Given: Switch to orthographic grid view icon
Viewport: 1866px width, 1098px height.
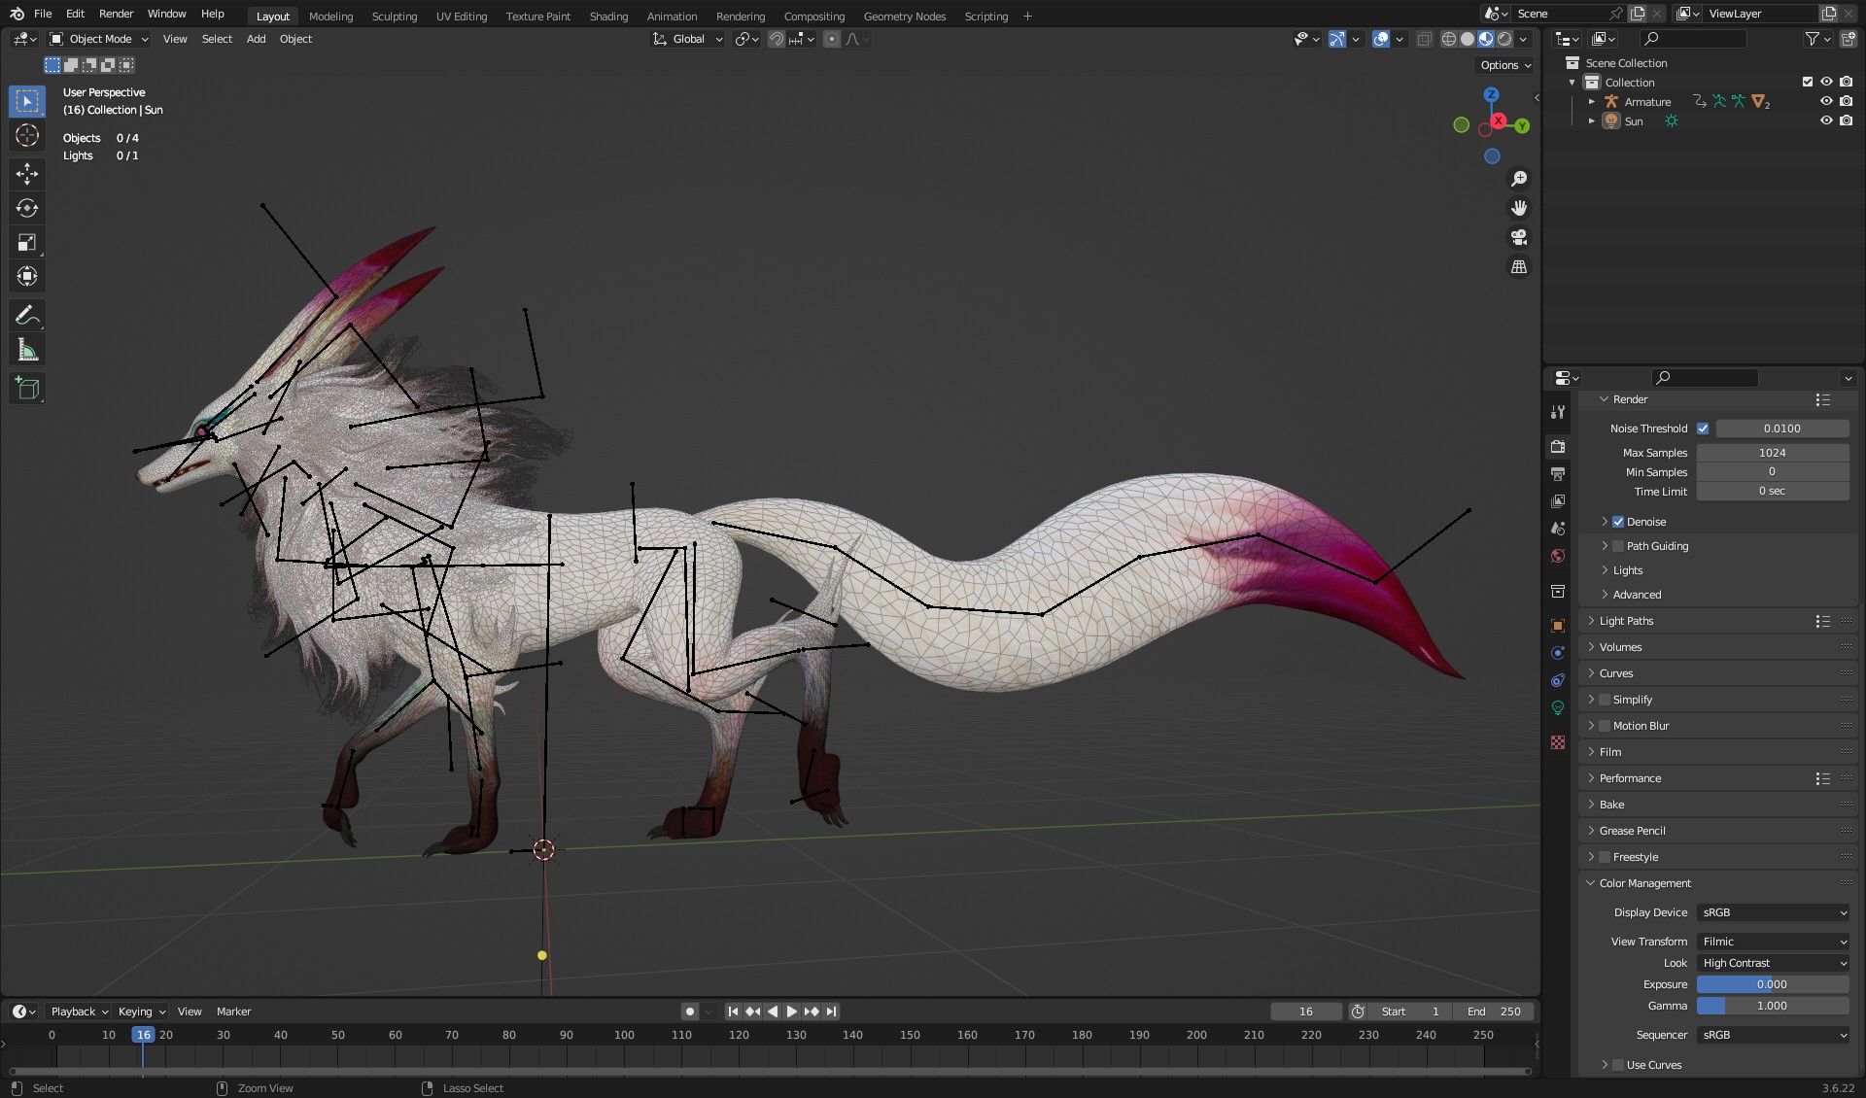Looking at the screenshot, I should (x=1519, y=266).
